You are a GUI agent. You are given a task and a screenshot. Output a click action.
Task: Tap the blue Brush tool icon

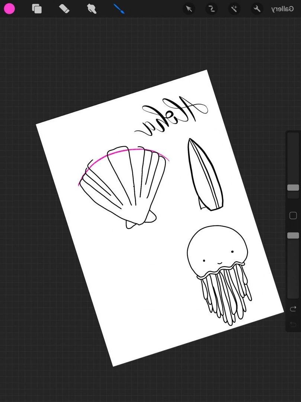pos(119,9)
